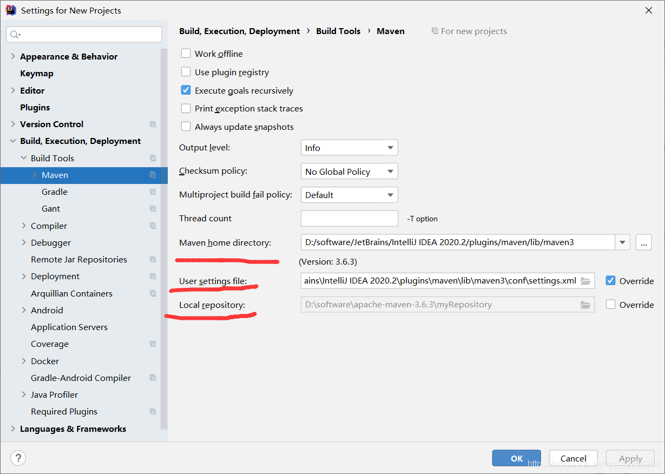
Task: Expand the Docker node
Action: point(24,361)
